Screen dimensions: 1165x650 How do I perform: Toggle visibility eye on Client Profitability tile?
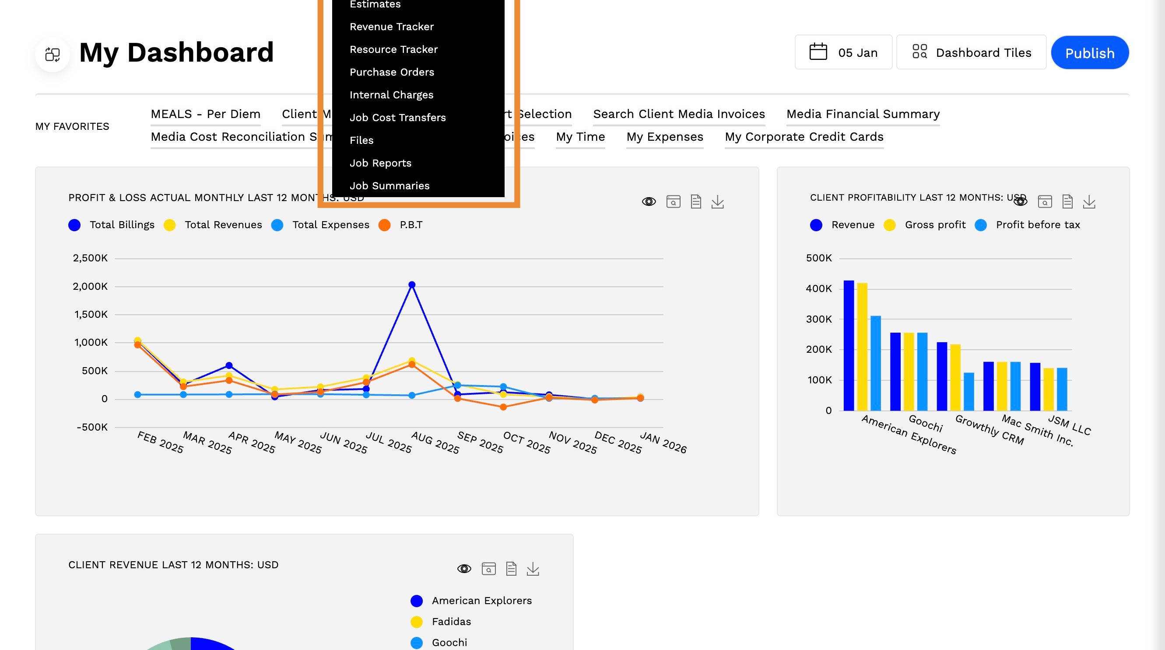click(1020, 202)
